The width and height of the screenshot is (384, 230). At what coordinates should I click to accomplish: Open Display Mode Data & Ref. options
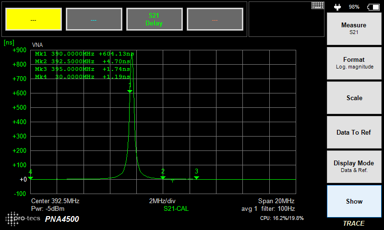coord(354,166)
